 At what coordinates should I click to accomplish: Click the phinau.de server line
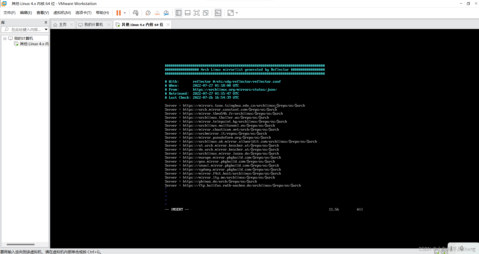click(211, 182)
